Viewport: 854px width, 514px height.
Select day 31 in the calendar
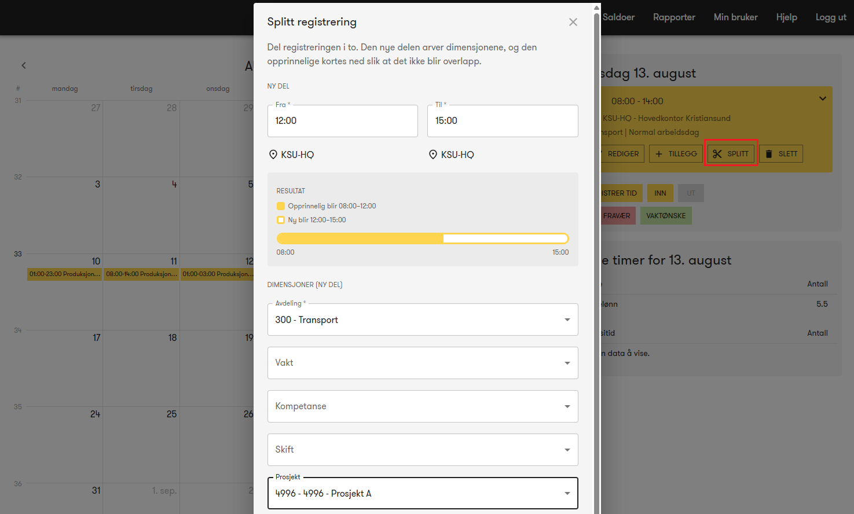click(96, 490)
